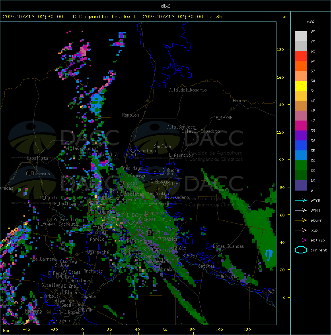
Task: Click the 'C_Chilenos' map label
Action: (x=38, y=173)
